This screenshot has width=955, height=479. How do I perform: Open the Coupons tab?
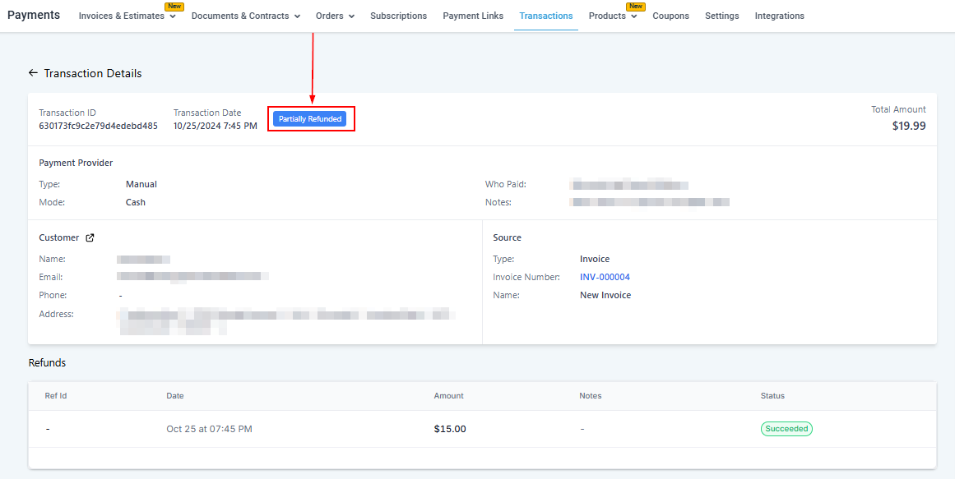670,16
